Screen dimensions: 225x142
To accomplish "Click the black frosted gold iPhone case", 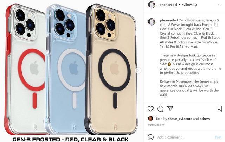I will 111,70.
